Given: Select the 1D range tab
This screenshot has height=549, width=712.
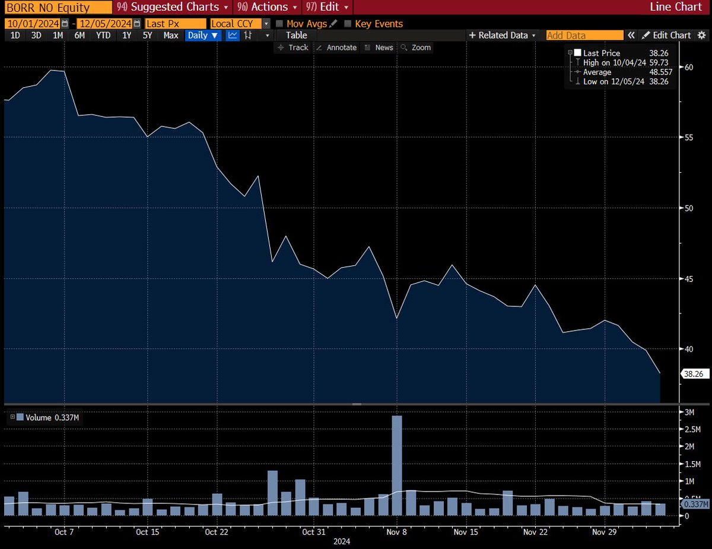Looking at the screenshot, I should (15, 36).
